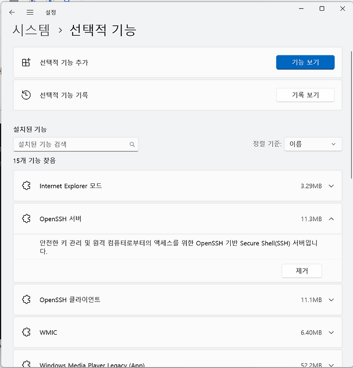353x368 pixels.
Task: Open the 정렬 기준 이름 dropdown
Action: [x=313, y=144]
